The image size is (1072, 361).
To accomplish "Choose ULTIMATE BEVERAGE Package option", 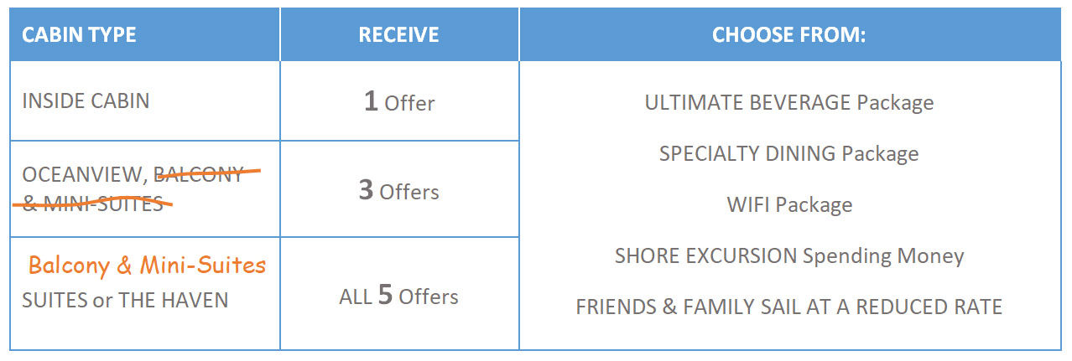I will (789, 103).
